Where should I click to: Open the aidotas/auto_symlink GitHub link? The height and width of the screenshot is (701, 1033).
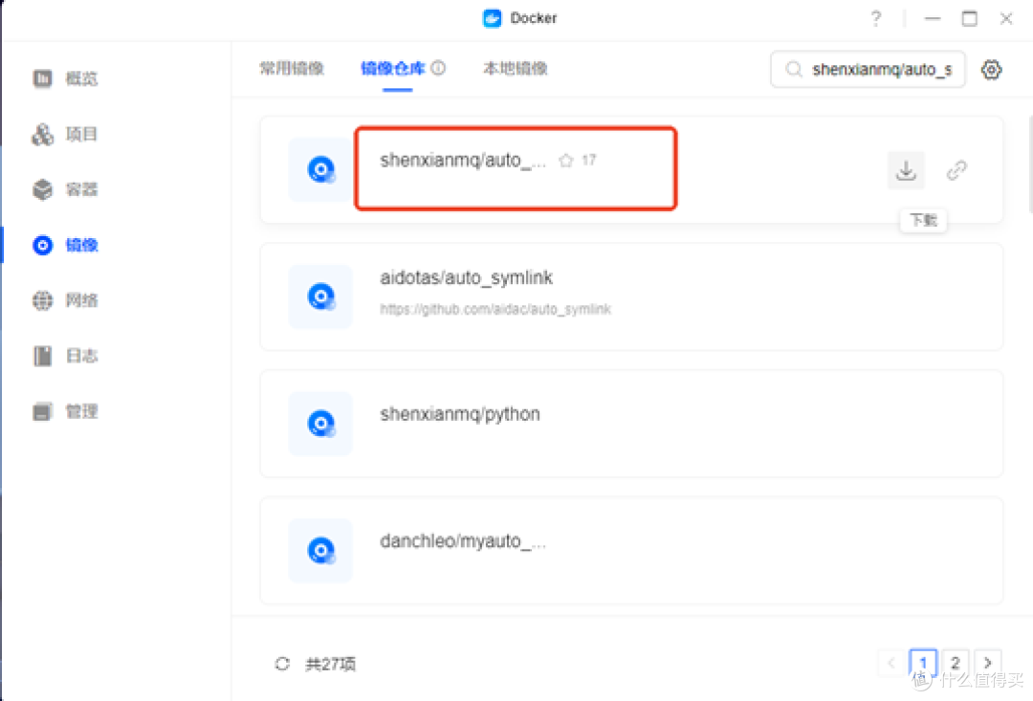[x=496, y=309]
